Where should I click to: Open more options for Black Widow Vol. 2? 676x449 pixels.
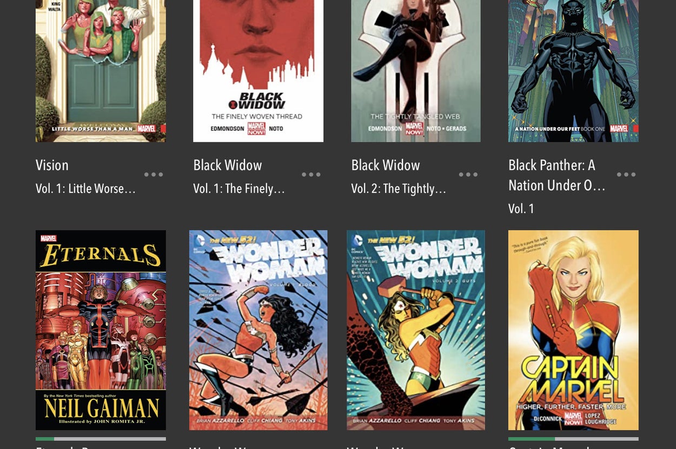click(x=468, y=175)
